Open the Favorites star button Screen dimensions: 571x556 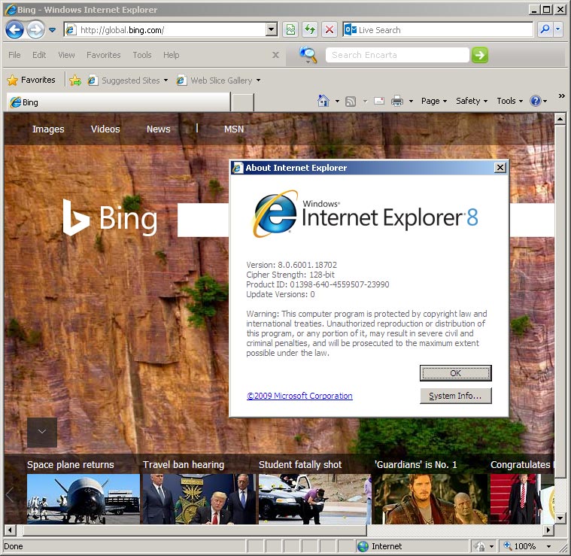[32, 80]
